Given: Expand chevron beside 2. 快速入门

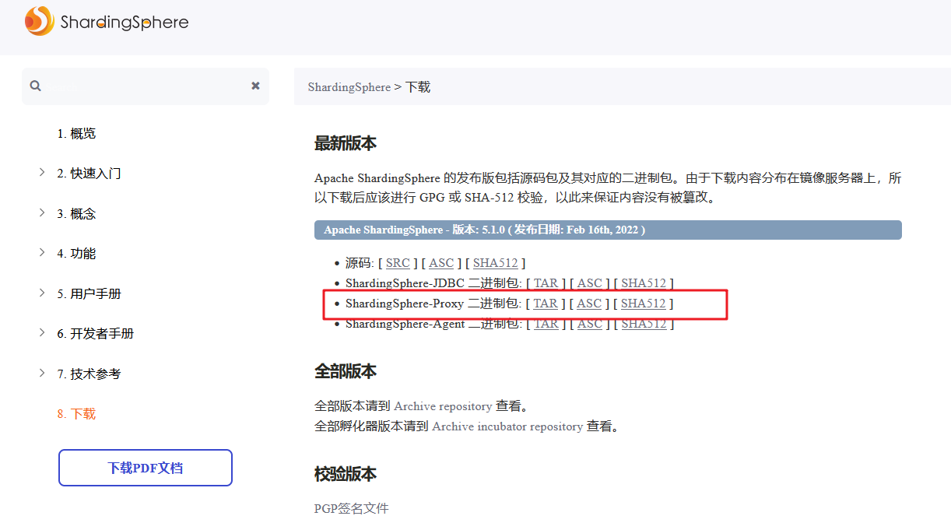Looking at the screenshot, I should coord(42,172).
